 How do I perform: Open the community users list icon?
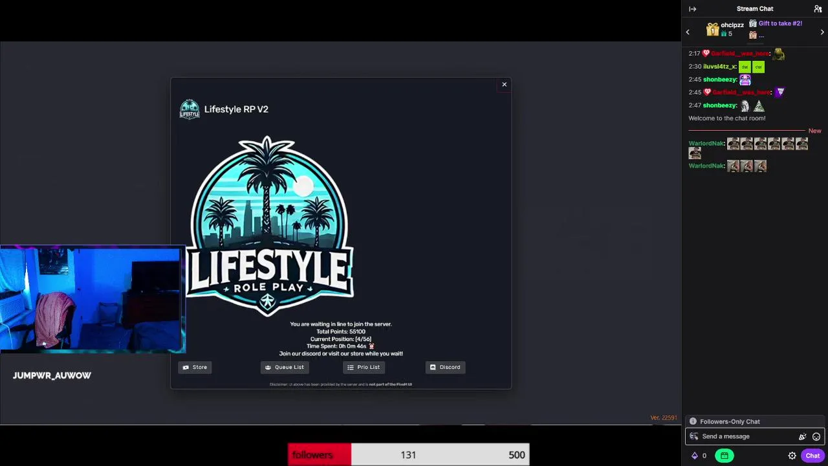[818, 9]
